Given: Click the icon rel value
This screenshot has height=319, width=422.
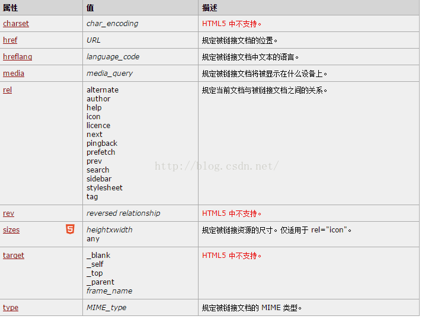Looking at the screenshot, I should tap(94, 117).
